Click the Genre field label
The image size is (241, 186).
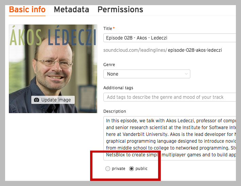coord(109,65)
